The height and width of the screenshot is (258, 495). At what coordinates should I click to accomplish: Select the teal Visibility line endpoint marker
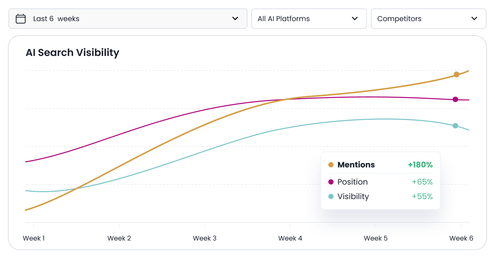click(x=455, y=126)
